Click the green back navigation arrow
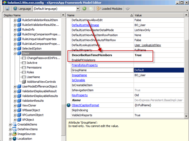Screen dimensions: 189x141 pyautogui.click(x=84, y=9)
